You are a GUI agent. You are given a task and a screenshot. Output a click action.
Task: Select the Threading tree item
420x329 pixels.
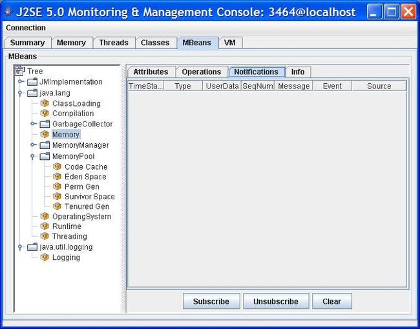pyautogui.click(x=70, y=237)
